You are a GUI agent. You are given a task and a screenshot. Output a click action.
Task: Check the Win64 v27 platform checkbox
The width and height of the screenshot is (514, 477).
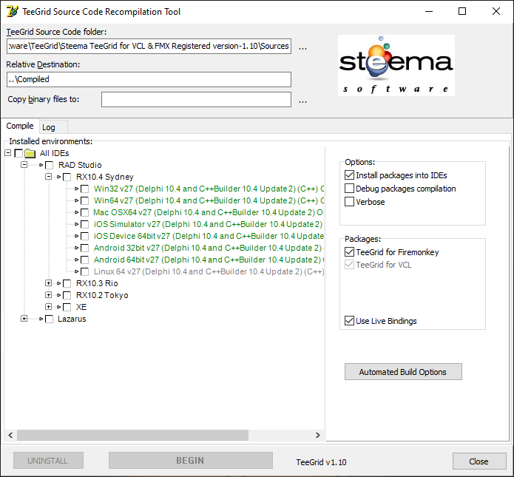pos(84,200)
